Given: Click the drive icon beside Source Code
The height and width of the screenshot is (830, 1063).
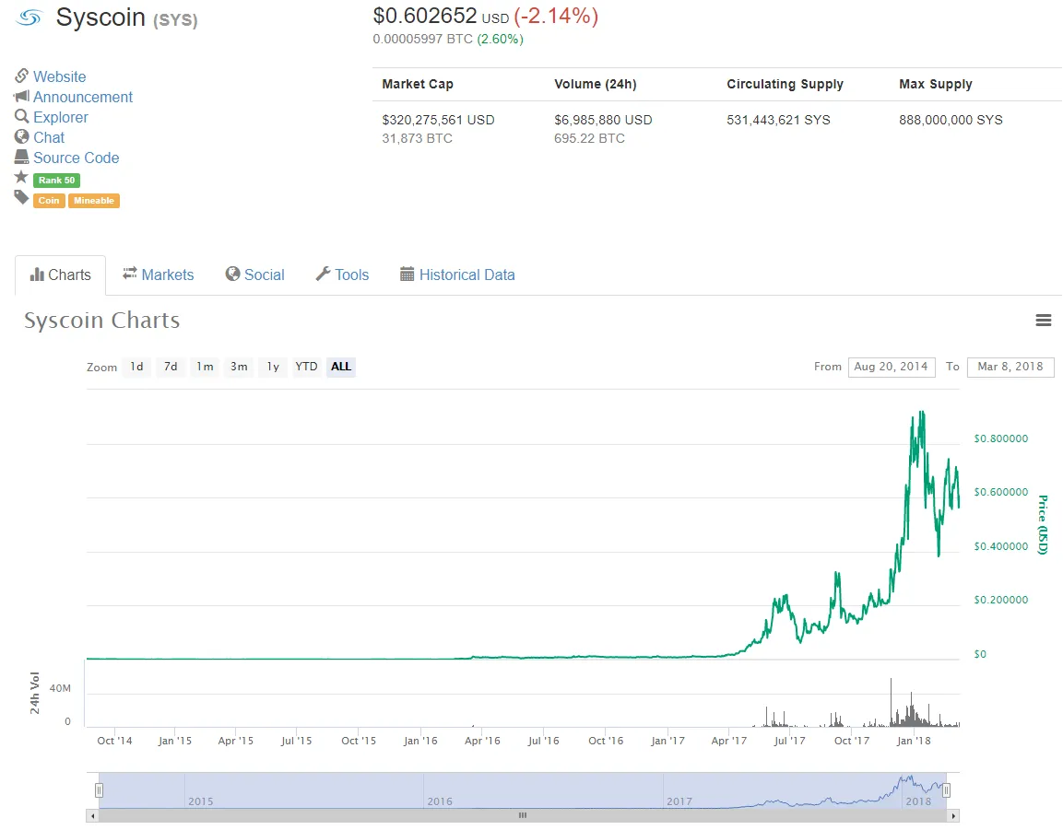Looking at the screenshot, I should (22, 158).
